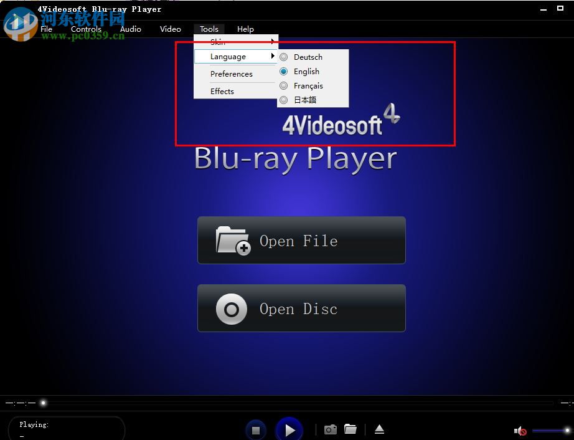Open Preferences from the Tools menu
This screenshot has width=574, height=440.
coord(231,74)
